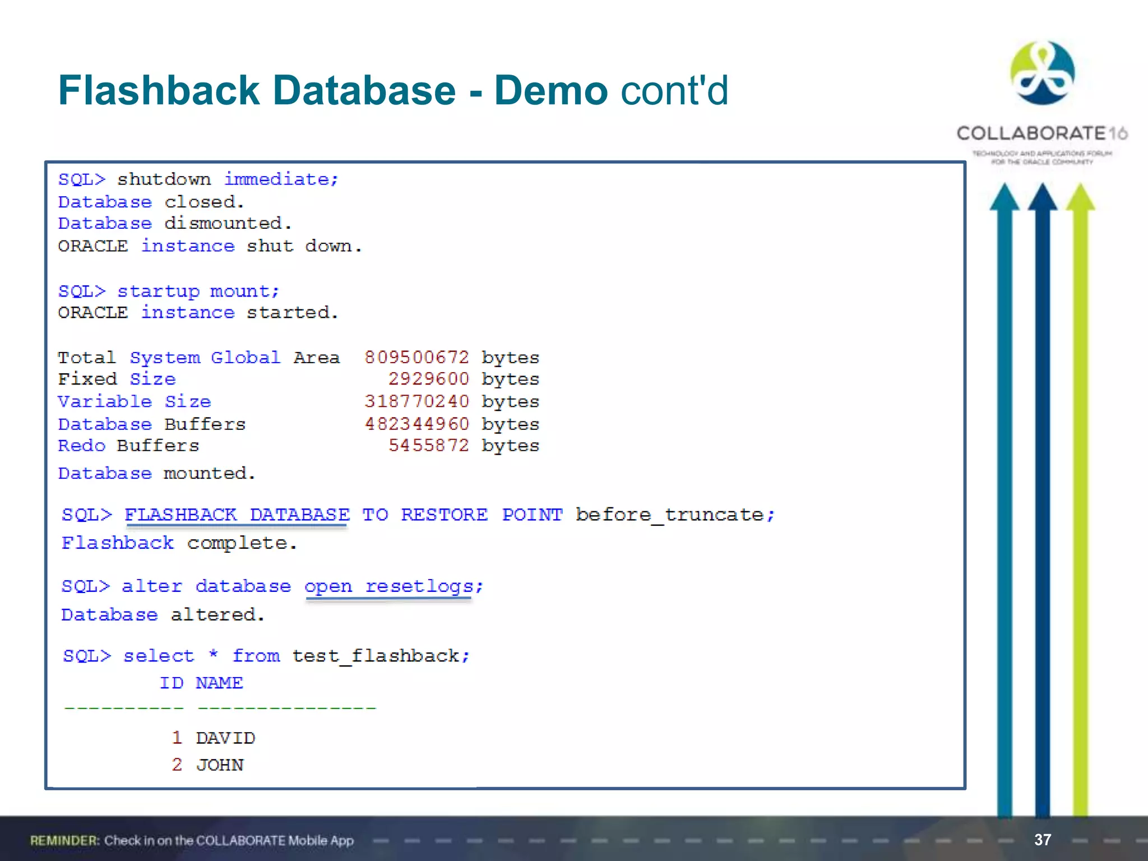Viewport: 1148px width, 861px height.
Task: Click the 'Database altered.' line
Action: pos(163,615)
